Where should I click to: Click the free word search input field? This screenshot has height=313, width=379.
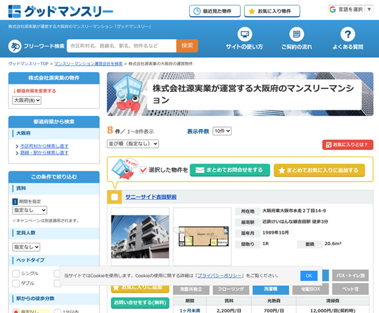(x=121, y=46)
